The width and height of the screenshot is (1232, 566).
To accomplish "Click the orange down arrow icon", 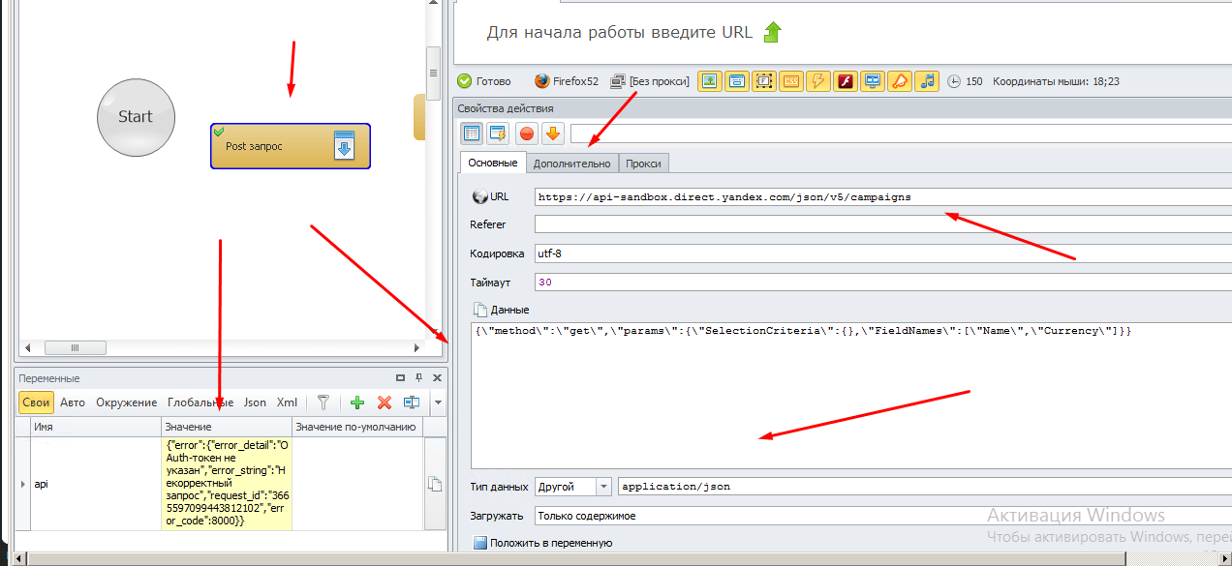I will [553, 134].
